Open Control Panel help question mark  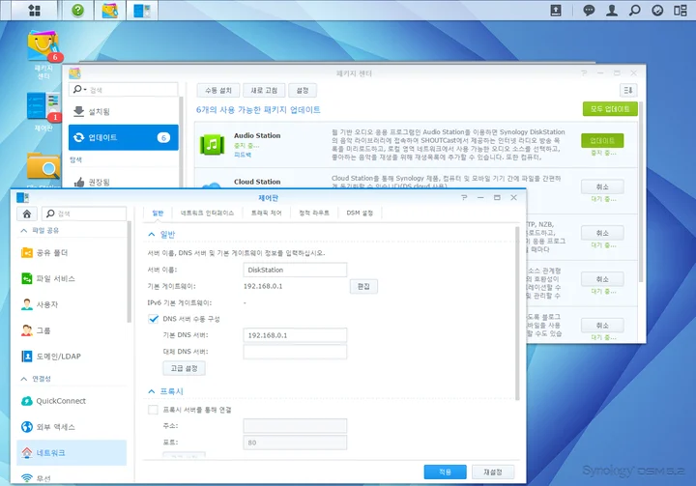(x=464, y=197)
